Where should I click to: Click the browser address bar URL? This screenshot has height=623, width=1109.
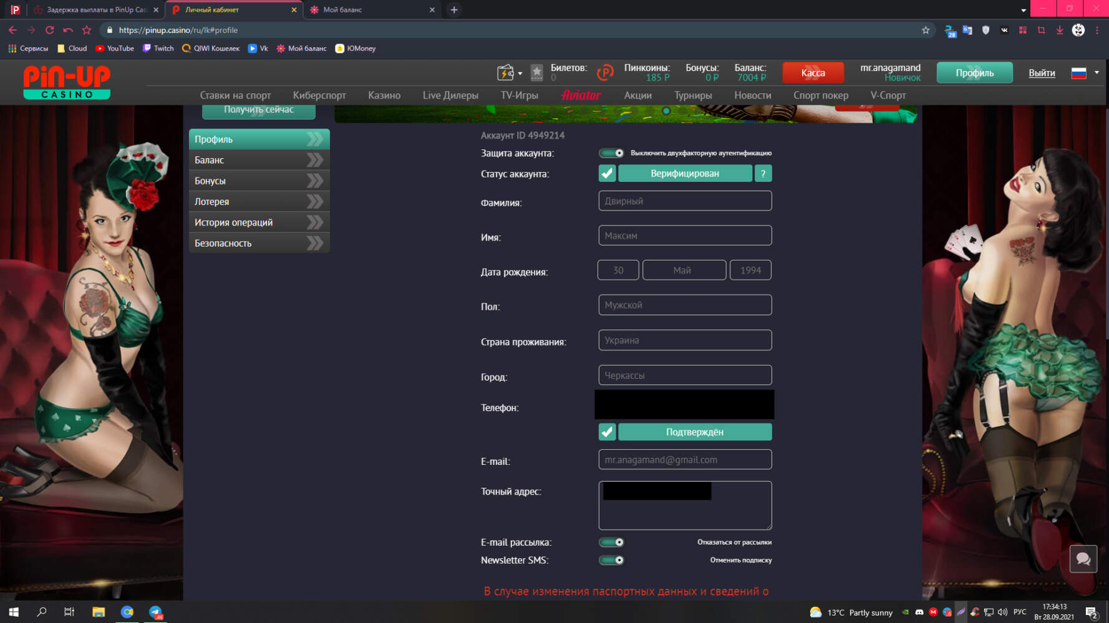tap(178, 30)
